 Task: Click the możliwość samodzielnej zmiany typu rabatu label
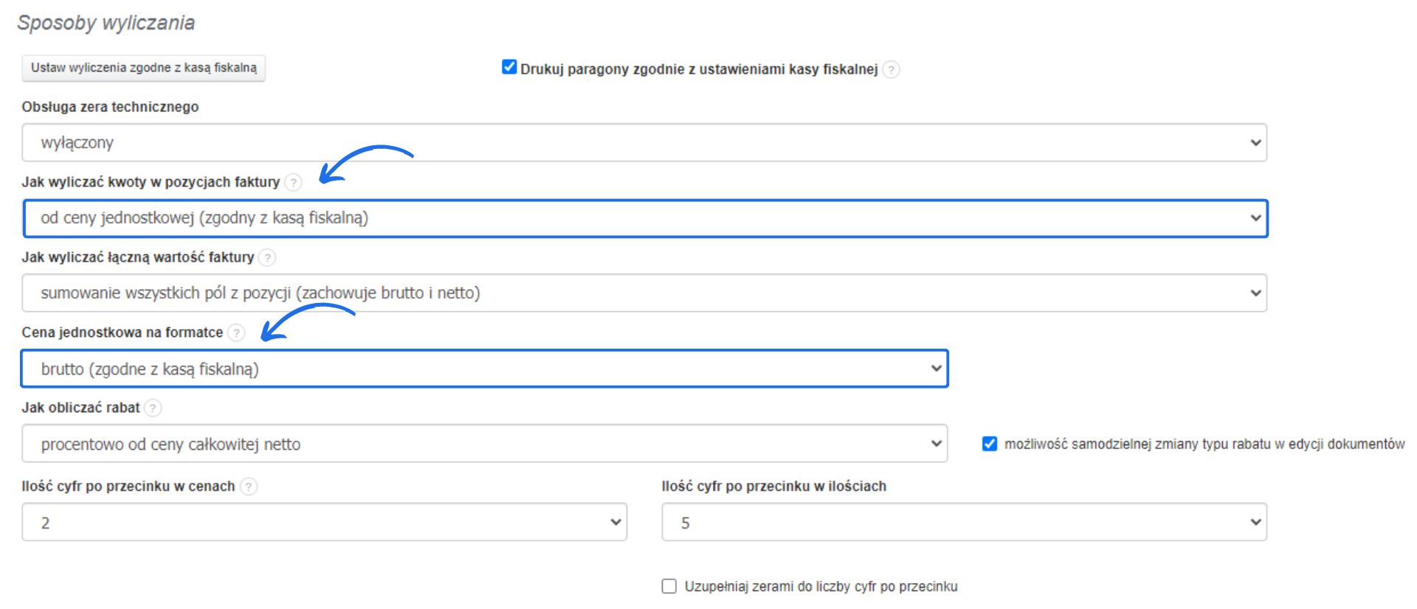1204,444
